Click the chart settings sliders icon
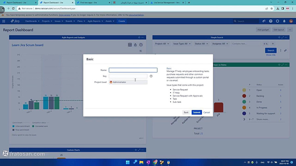Image resolution: width=296 pixels, height=166 pixels. (x=141, y=51)
